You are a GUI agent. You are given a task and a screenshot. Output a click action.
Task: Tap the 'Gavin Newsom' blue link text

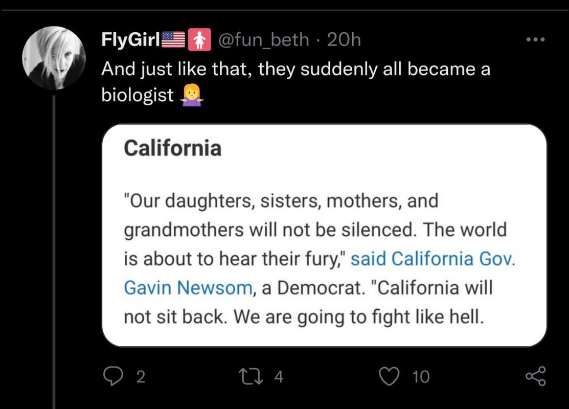(188, 288)
